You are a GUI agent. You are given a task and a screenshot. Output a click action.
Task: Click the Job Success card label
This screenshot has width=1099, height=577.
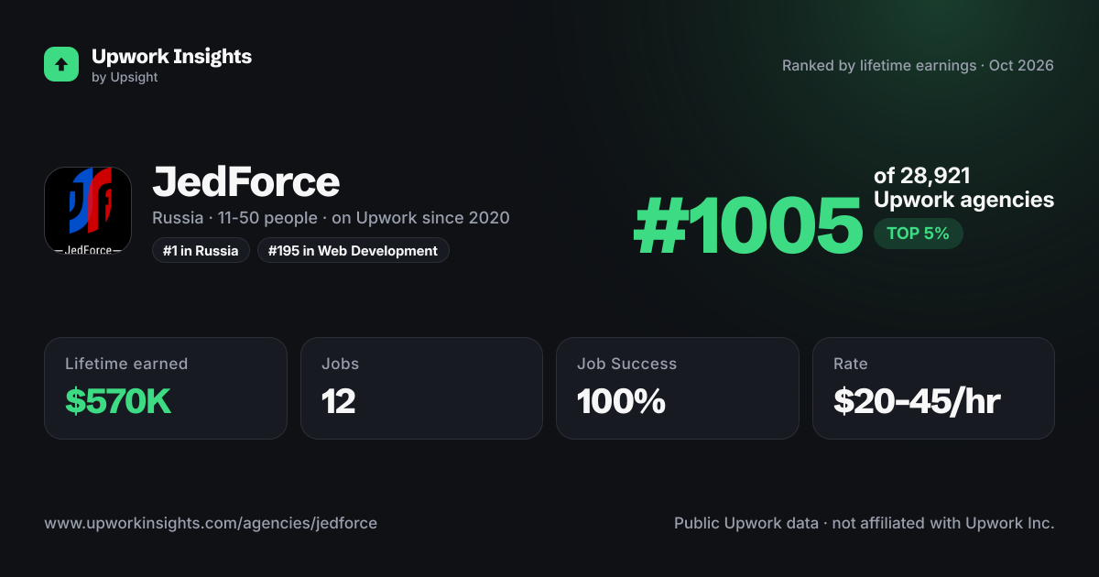pos(627,364)
